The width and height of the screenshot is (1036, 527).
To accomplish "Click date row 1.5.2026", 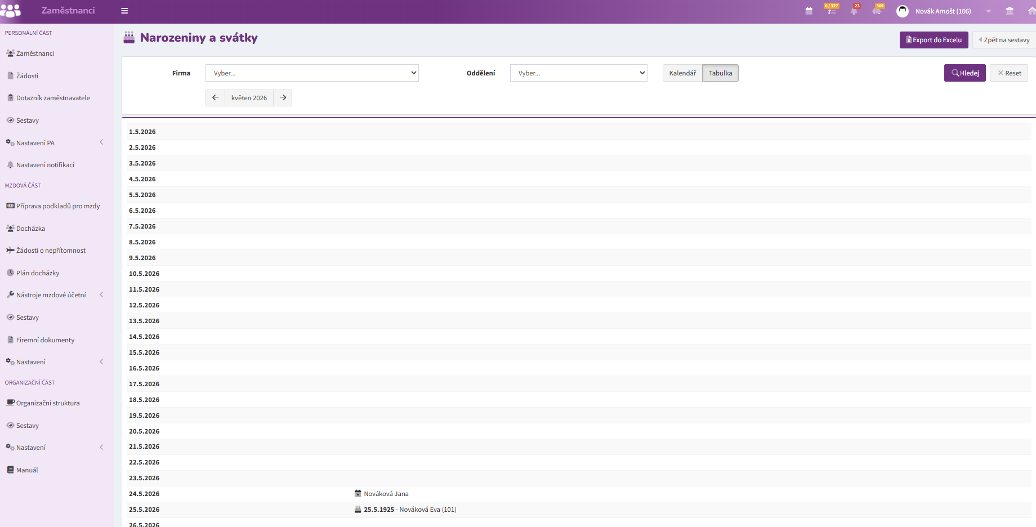I will coord(579,132).
